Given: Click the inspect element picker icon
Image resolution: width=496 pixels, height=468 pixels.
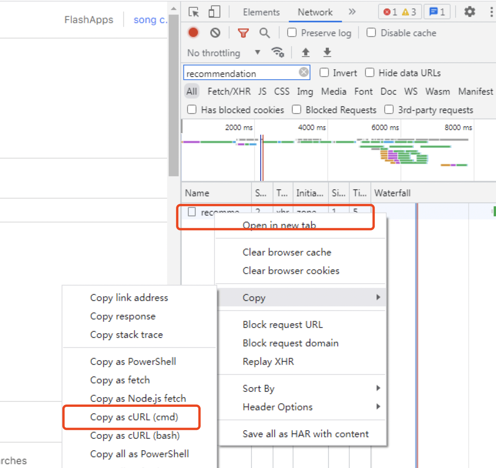Looking at the screenshot, I should coord(194,12).
